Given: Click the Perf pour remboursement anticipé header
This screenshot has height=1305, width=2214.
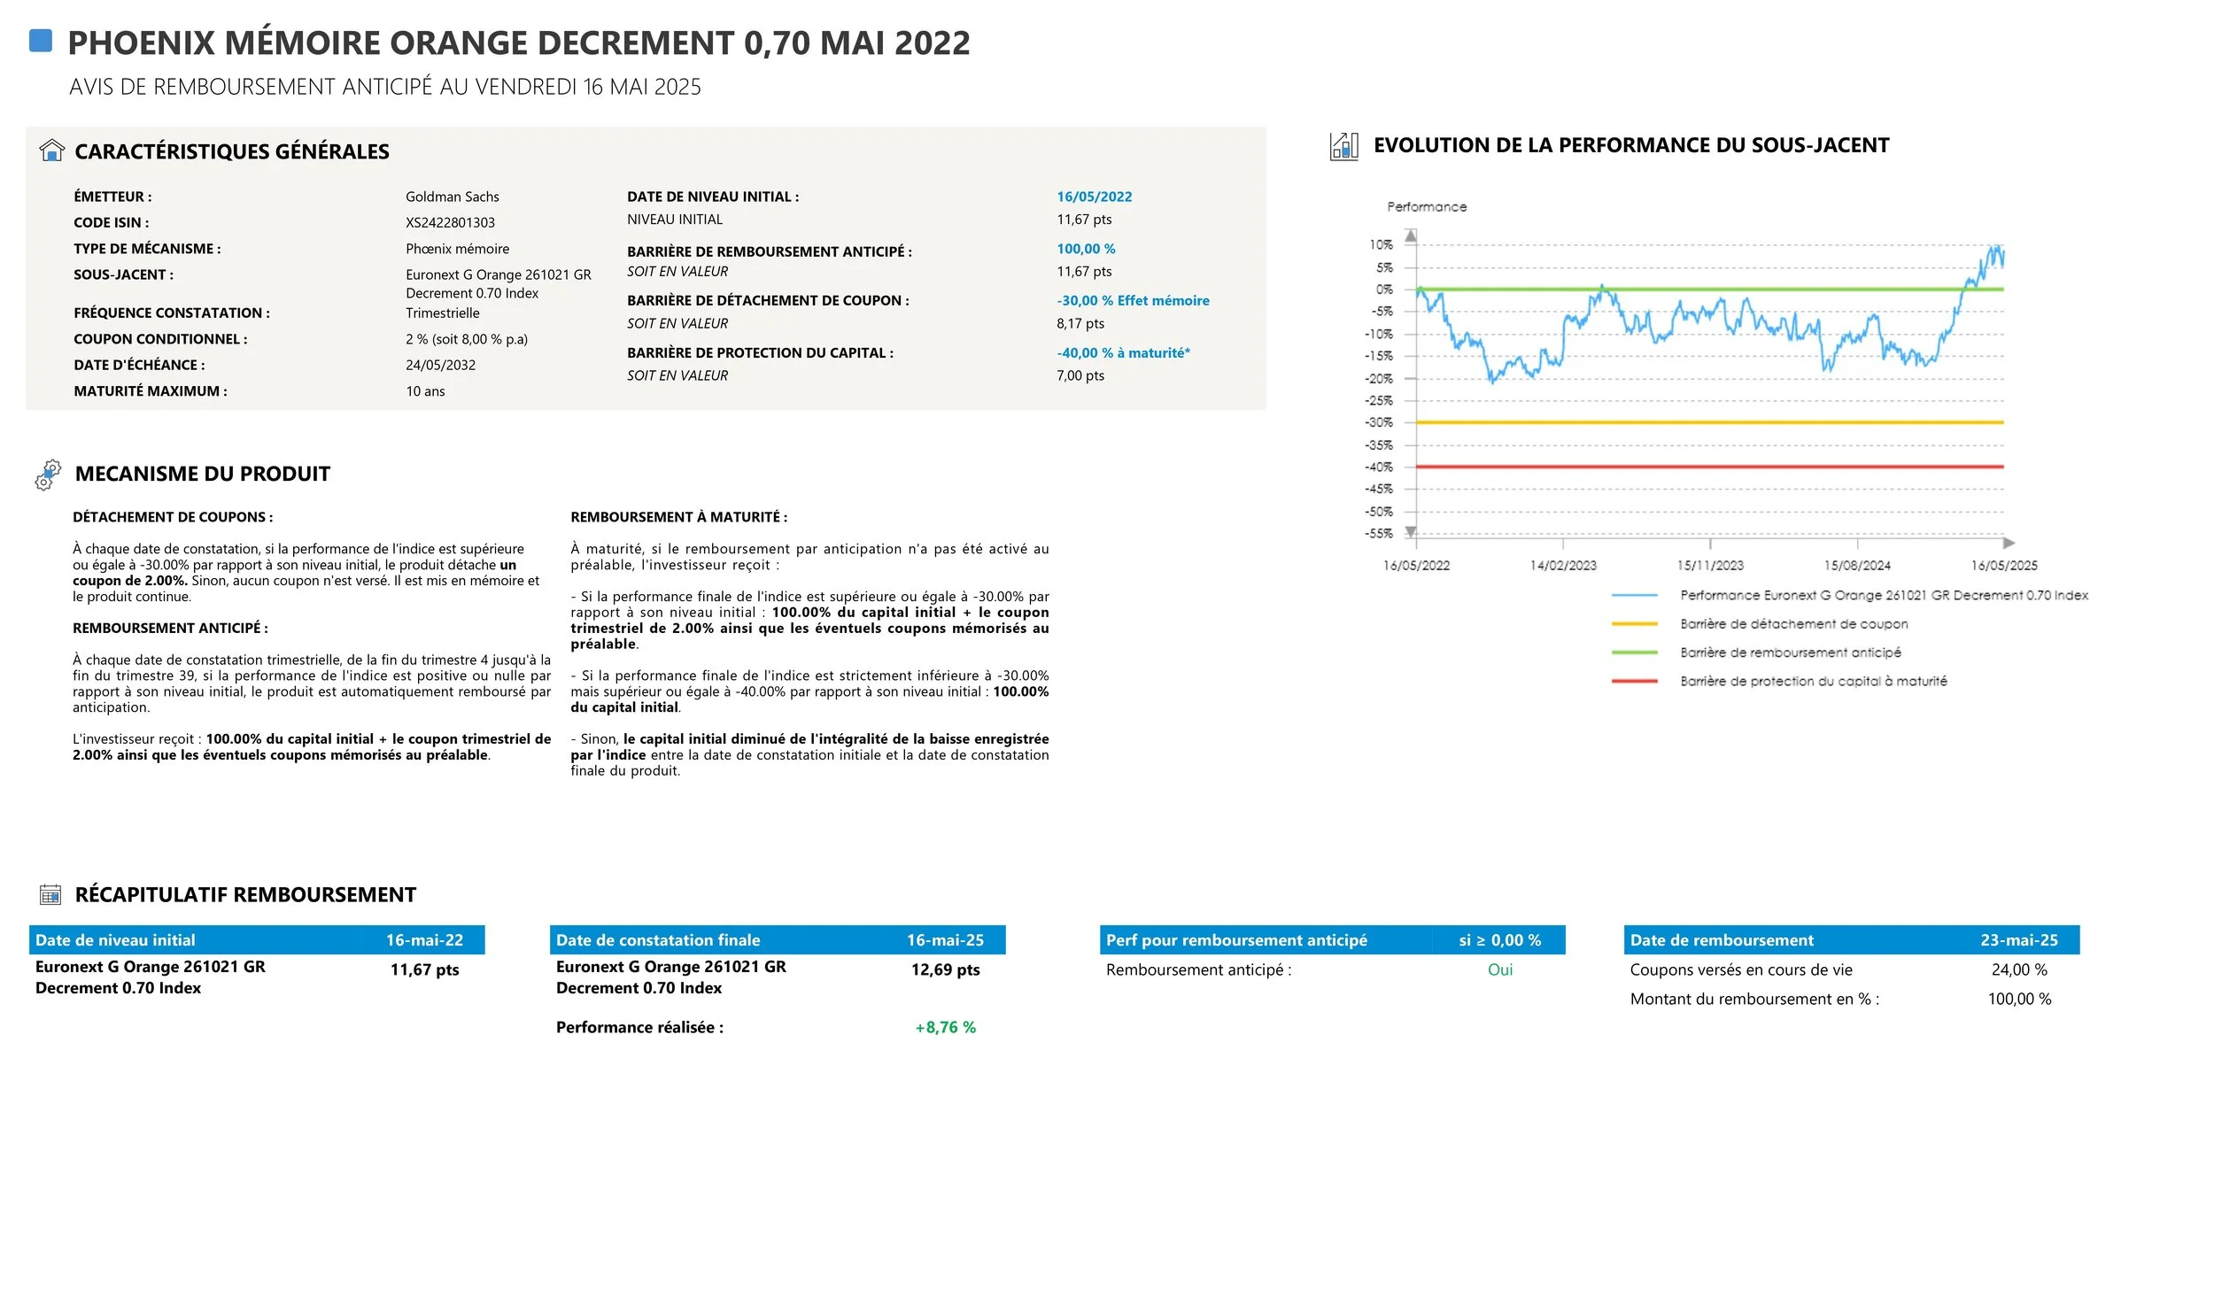Looking at the screenshot, I should coord(1235,940).
